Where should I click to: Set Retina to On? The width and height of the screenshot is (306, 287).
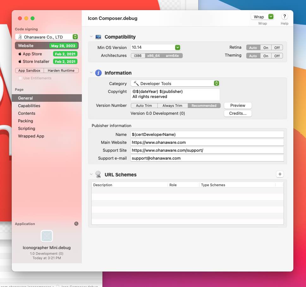pyautogui.click(x=266, y=48)
